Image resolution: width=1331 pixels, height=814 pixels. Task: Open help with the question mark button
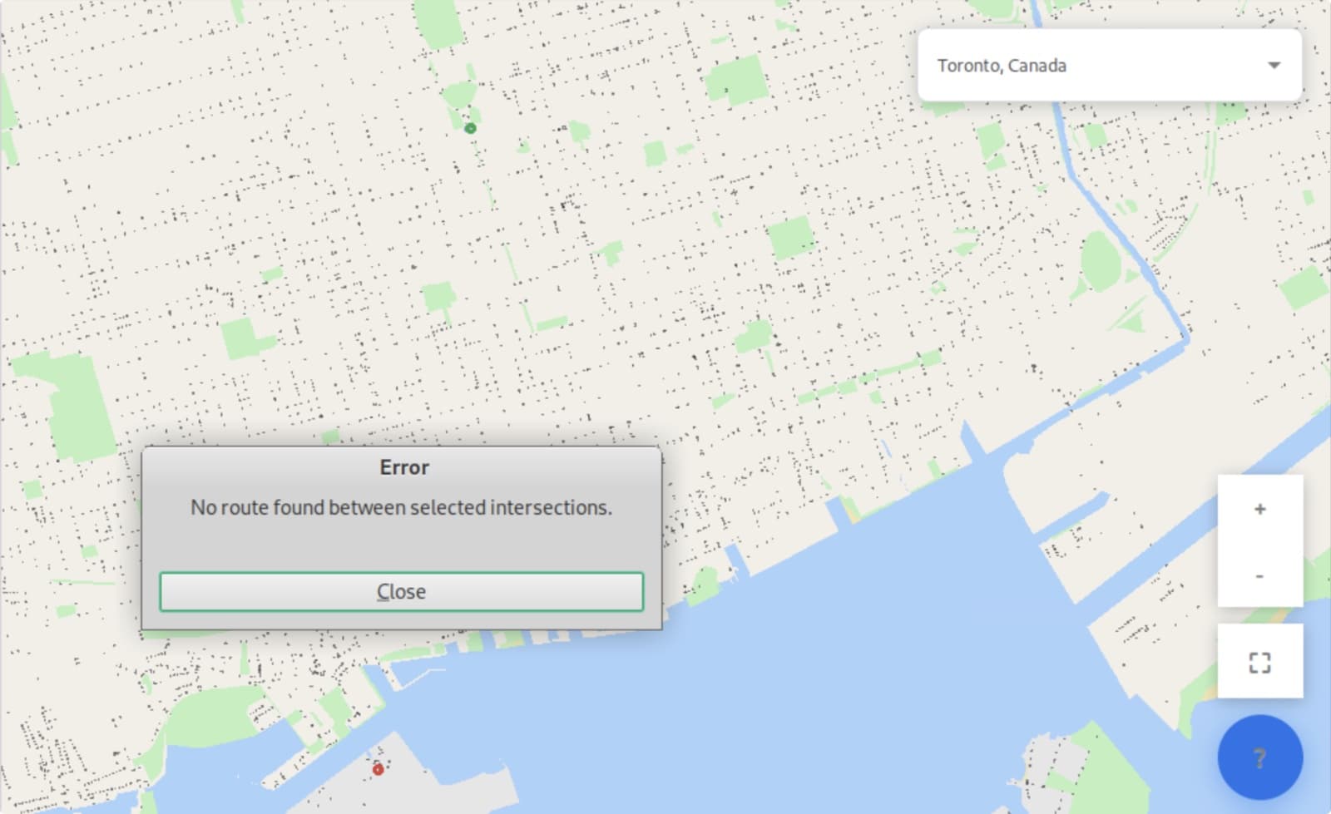point(1259,757)
